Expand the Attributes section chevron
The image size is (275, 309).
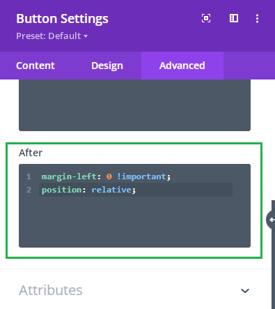pyautogui.click(x=245, y=291)
